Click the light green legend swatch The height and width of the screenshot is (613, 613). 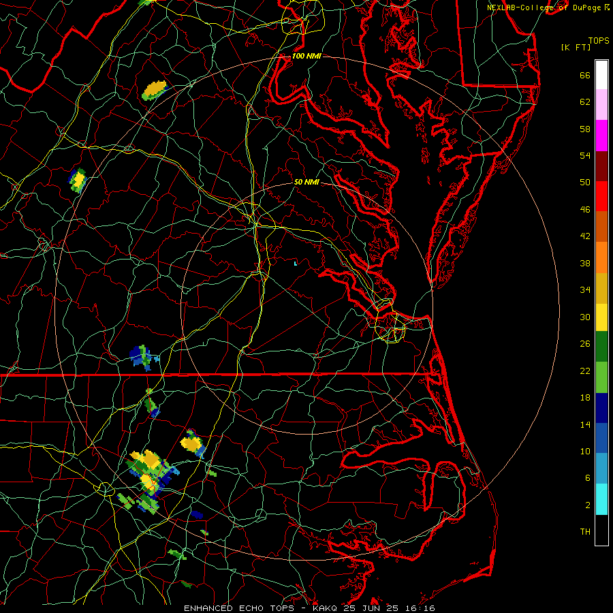(x=601, y=377)
